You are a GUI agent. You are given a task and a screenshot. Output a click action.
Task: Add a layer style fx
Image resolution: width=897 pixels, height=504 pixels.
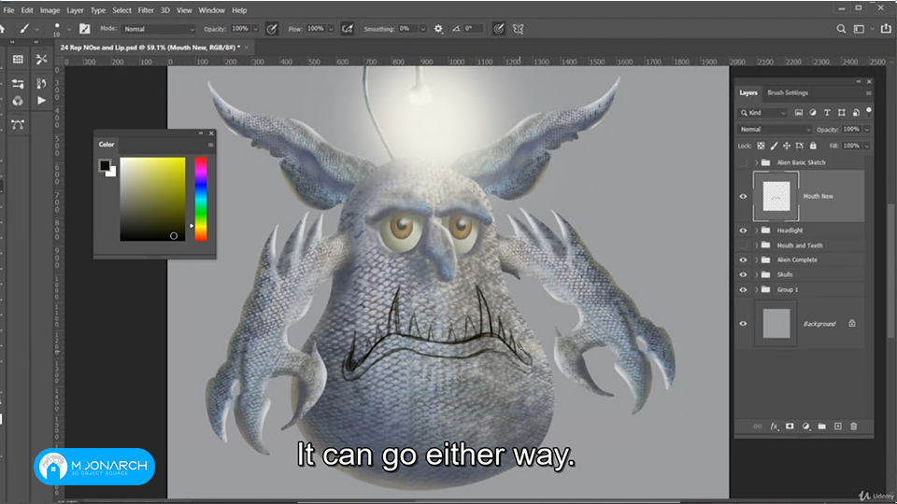point(774,427)
